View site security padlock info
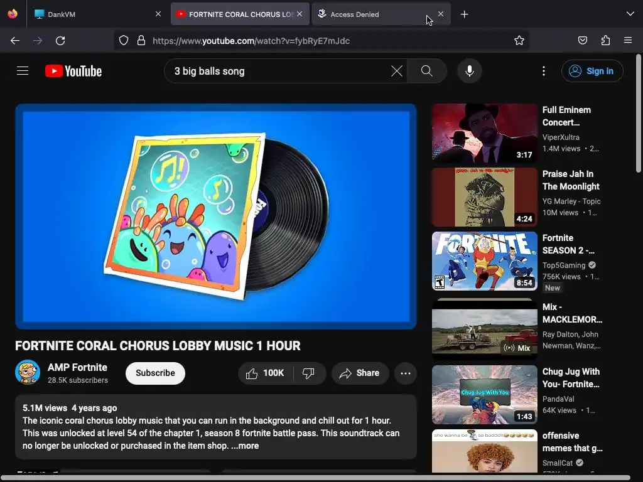This screenshot has width=643, height=482. click(141, 41)
